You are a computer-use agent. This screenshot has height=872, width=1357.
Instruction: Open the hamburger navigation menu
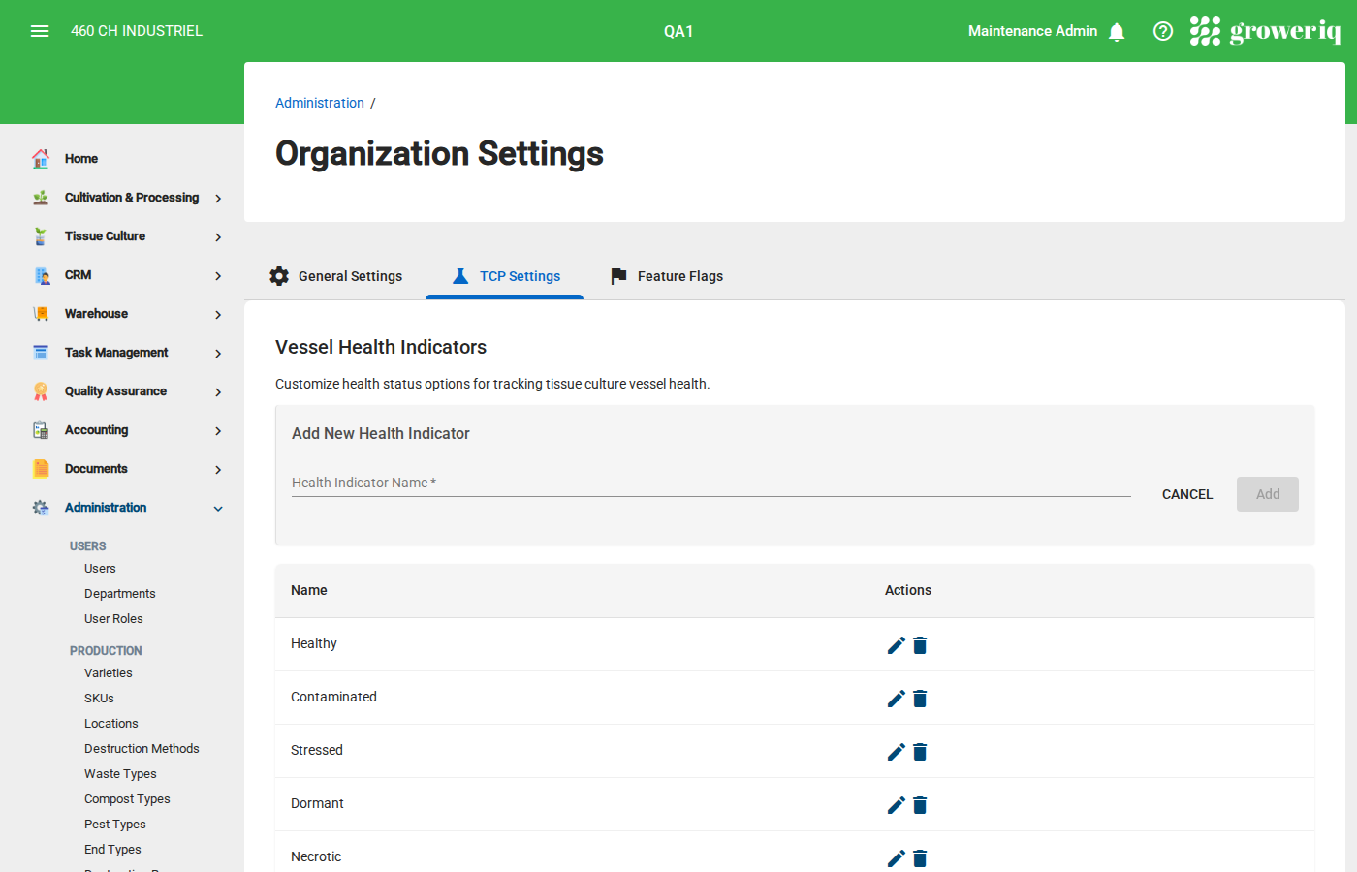point(40,31)
